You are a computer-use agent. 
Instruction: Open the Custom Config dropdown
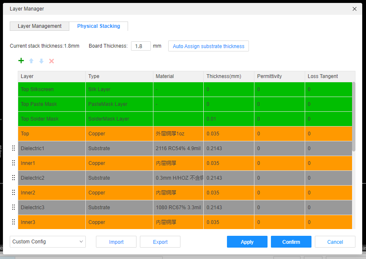coord(48,242)
